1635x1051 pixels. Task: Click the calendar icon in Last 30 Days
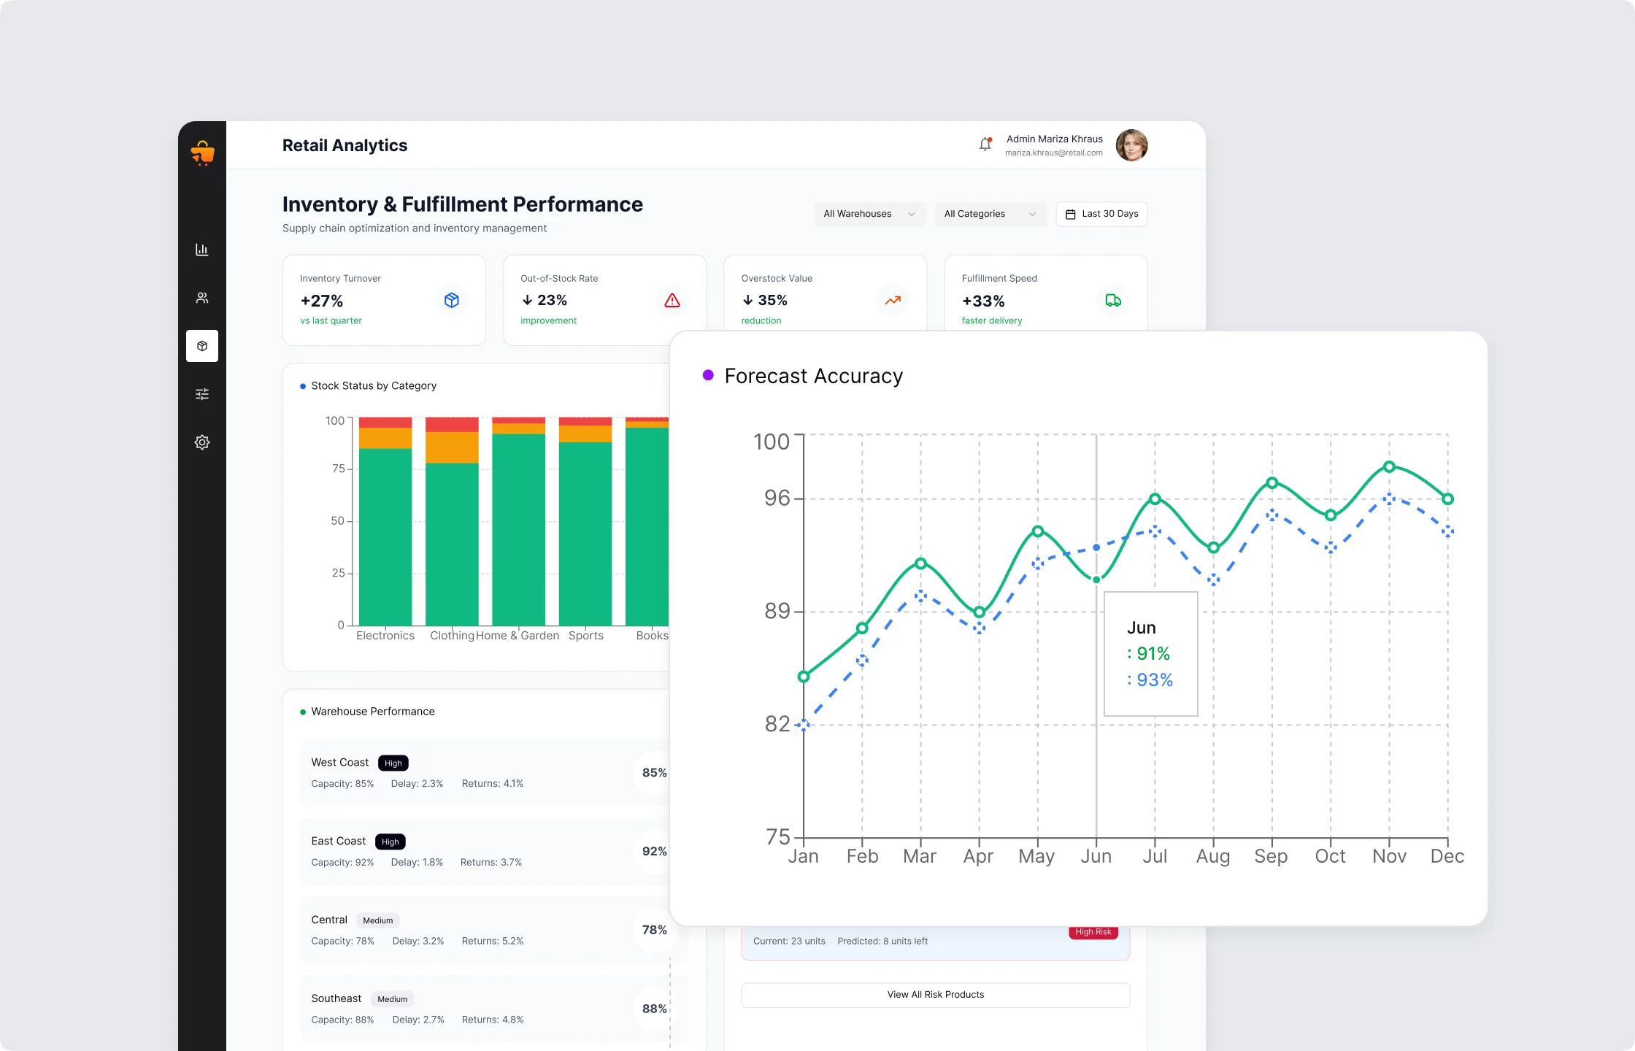click(1071, 214)
